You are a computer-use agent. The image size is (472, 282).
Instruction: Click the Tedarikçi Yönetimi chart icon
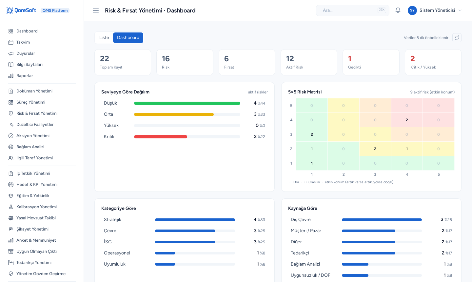[11, 263]
